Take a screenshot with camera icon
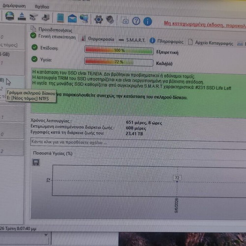 pos(125,21)
